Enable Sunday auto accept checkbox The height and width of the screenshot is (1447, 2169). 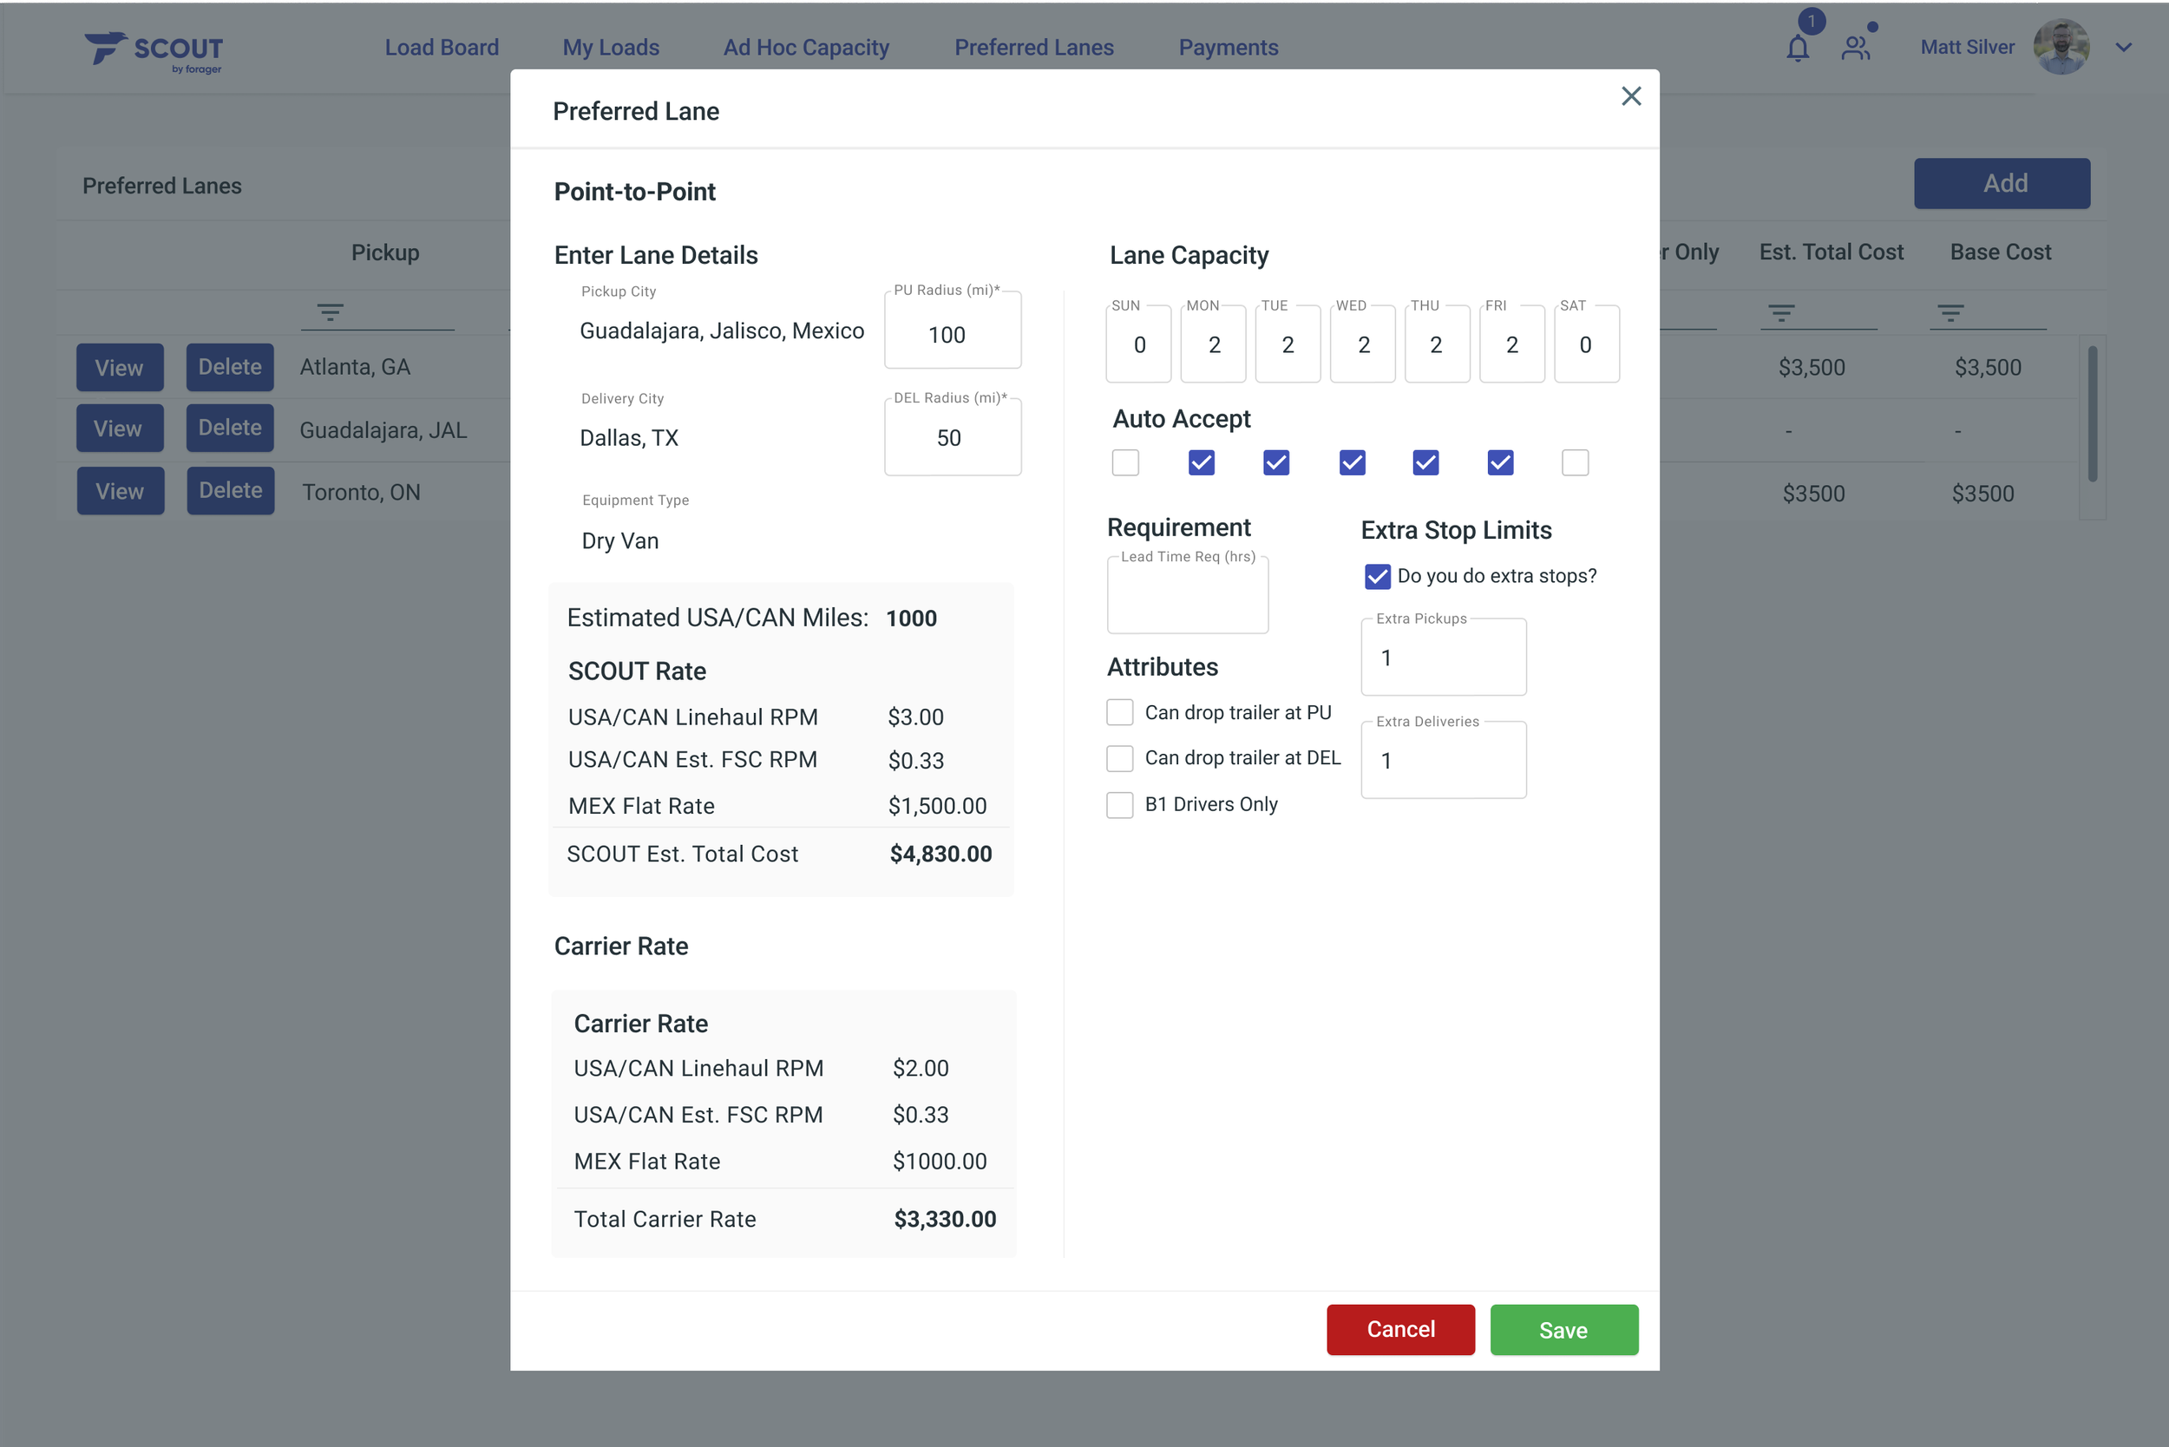(x=1125, y=462)
